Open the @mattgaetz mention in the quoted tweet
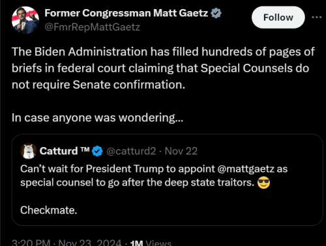Screen dimensions: 326x246 tap(246, 169)
